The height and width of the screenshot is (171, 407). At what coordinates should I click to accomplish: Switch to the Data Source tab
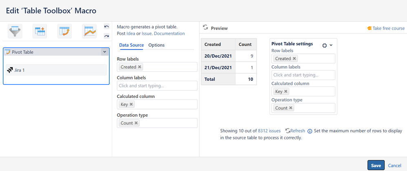[131, 45]
